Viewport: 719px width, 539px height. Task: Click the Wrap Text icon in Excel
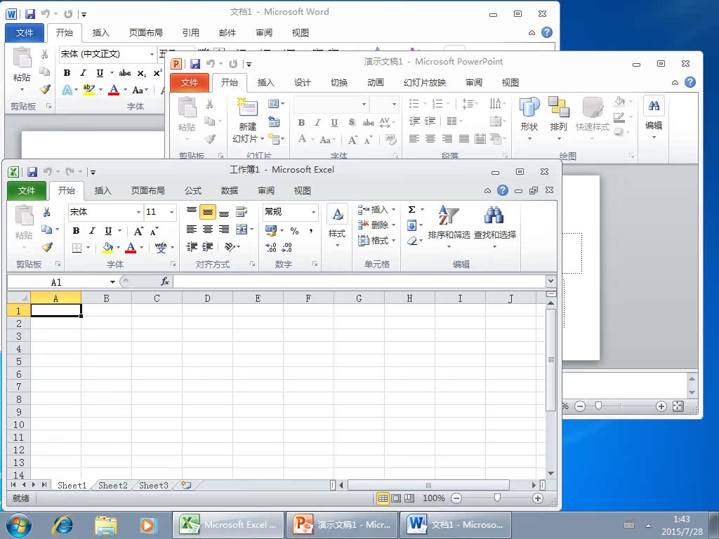pos(242,212)
